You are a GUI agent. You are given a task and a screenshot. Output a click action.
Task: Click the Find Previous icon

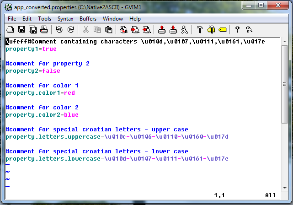click(x=146, y=30)
